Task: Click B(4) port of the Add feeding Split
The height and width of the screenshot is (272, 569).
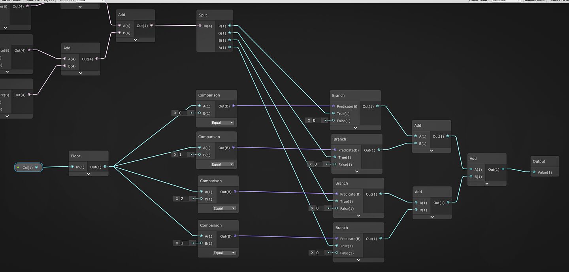Action: point(119,33)
